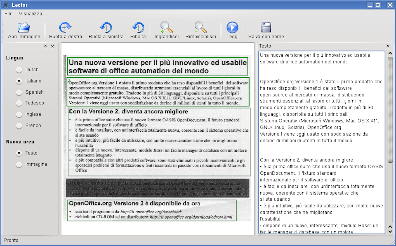
Task: Zoom in with the Ingrandisci magnifier
Action: point(166,28)
